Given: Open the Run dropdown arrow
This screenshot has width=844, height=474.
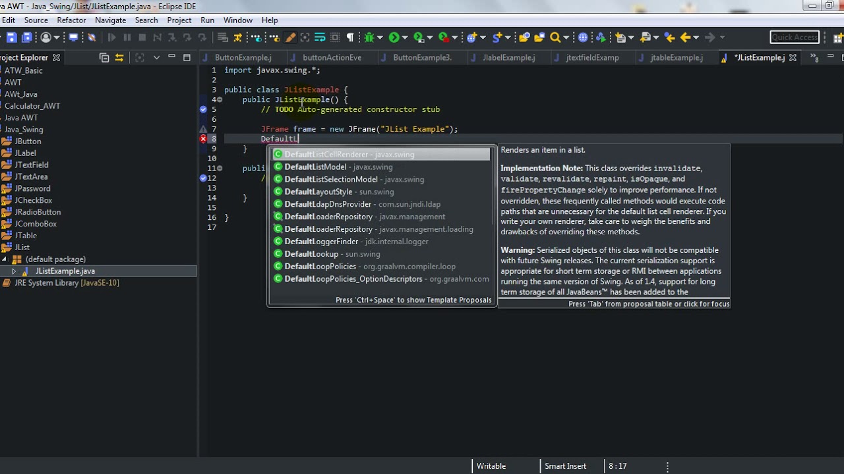Looking at the screenshot, I should tap(405, 38).
